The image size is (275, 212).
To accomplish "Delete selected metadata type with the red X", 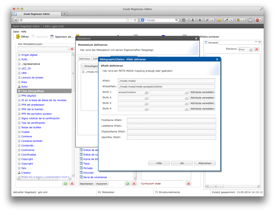I will 72,184.
